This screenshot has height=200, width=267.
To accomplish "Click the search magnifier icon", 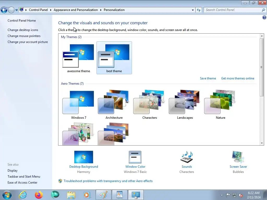I will click(263, 10).
